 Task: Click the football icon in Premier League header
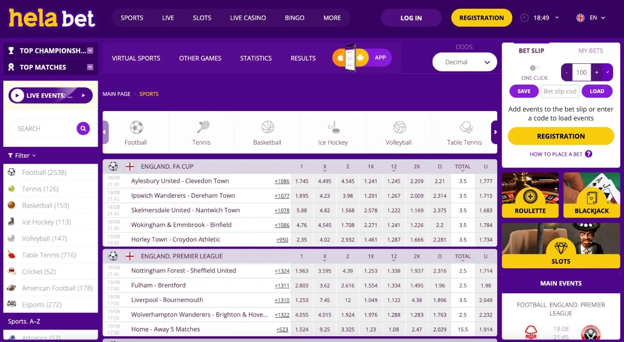click(113, 256)
